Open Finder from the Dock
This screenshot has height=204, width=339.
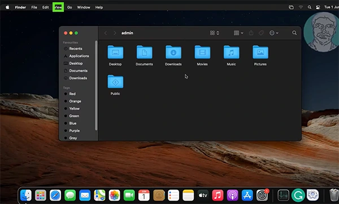click(x=26, y=195)
